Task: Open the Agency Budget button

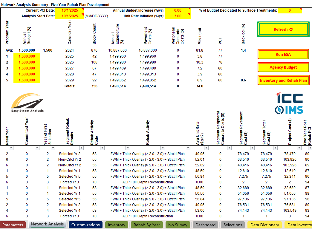Action: [x=283, y=67]
